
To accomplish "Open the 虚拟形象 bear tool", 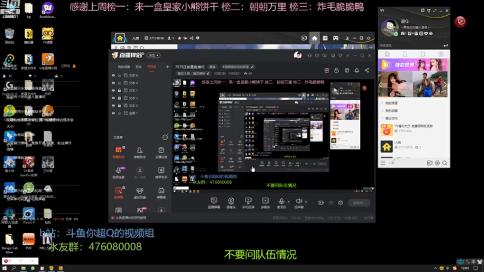I will [x=140, y=193].
